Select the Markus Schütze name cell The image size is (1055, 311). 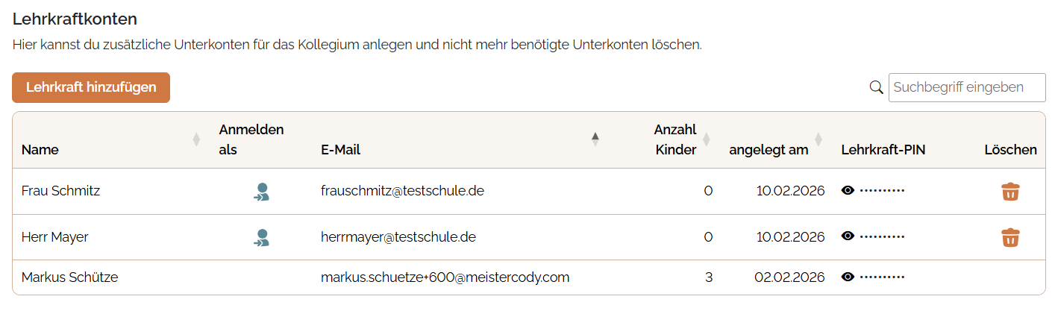point(70,277)
